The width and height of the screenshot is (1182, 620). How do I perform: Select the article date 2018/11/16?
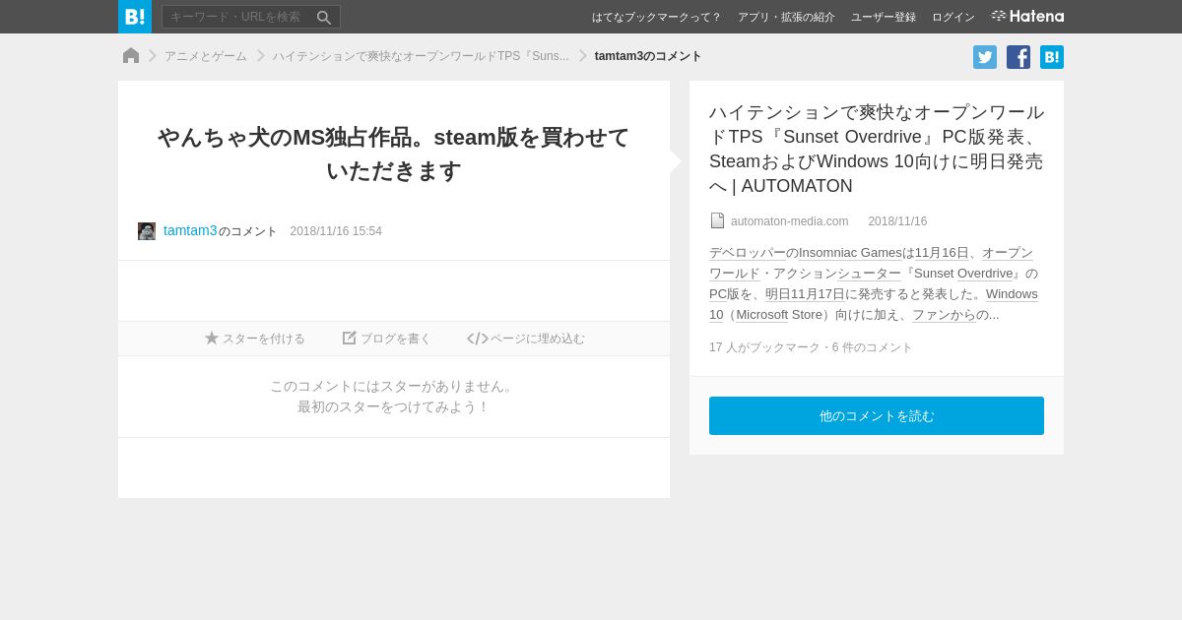pos(897,221)
